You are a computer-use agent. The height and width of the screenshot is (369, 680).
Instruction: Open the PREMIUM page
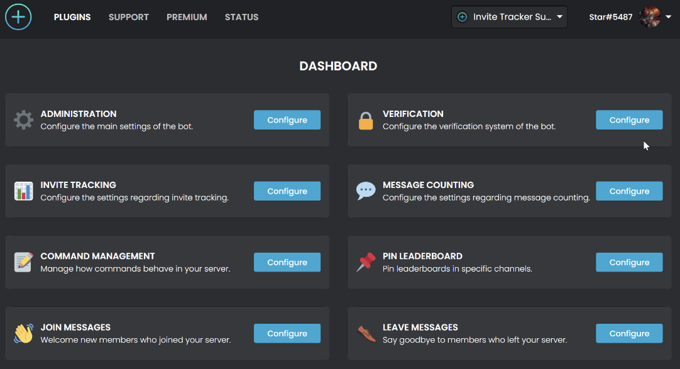(x=187, y=17)
